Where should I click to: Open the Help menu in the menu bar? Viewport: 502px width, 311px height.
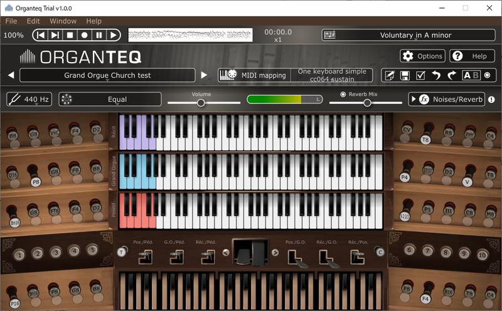click(93, 21)
